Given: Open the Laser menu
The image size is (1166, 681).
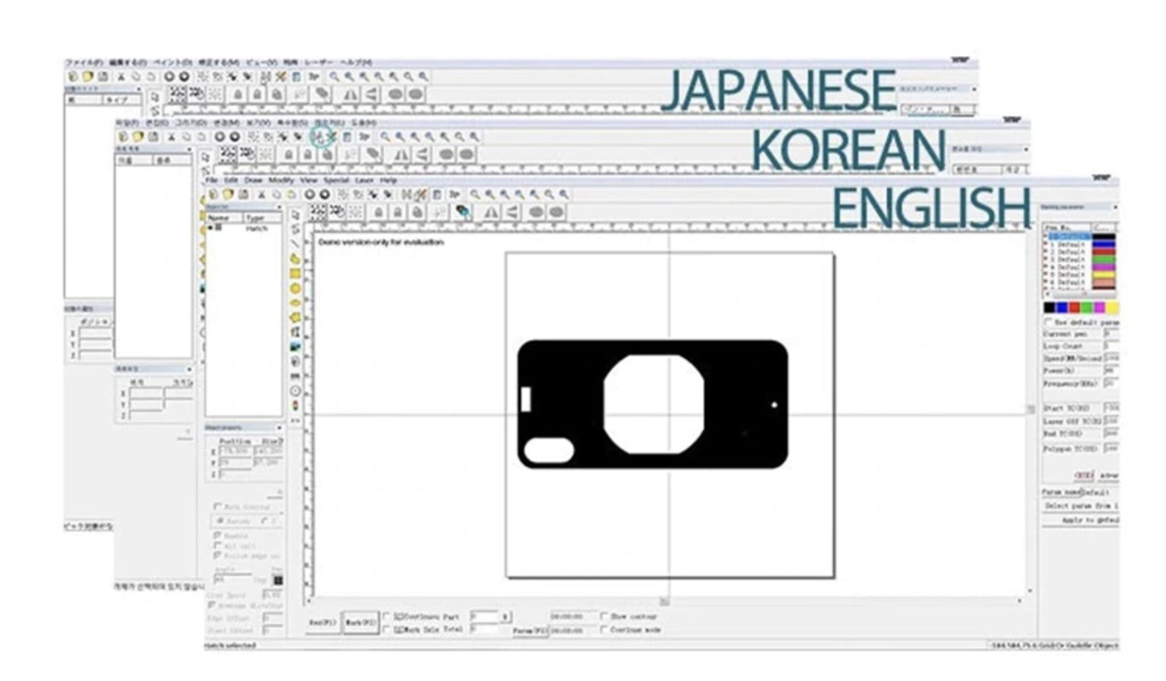Looking at the screenshot, I should [x=364, y=180].
